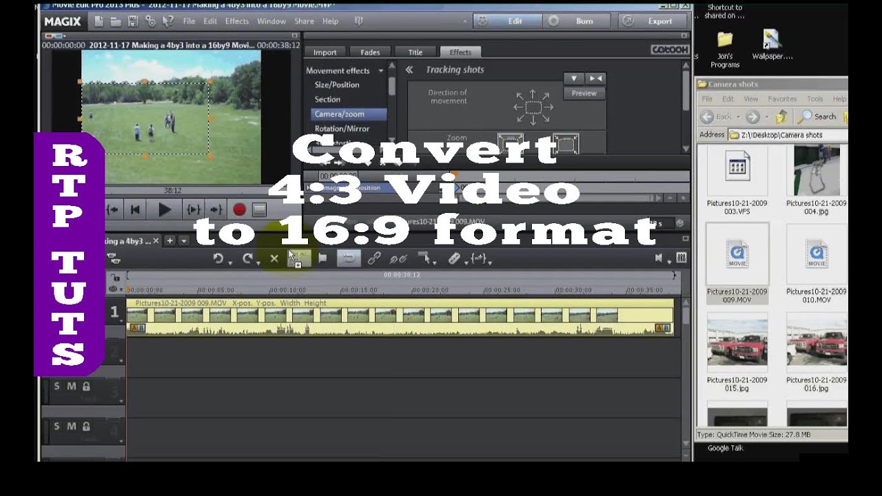Screen dimensions: 882x496
Task: Open the movie tab list dropdown arrow
Action: (184, 241)
